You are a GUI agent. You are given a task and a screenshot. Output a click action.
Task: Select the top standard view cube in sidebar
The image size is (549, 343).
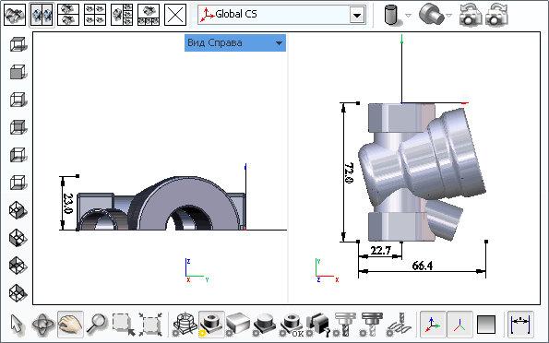(x=18, y=45)
